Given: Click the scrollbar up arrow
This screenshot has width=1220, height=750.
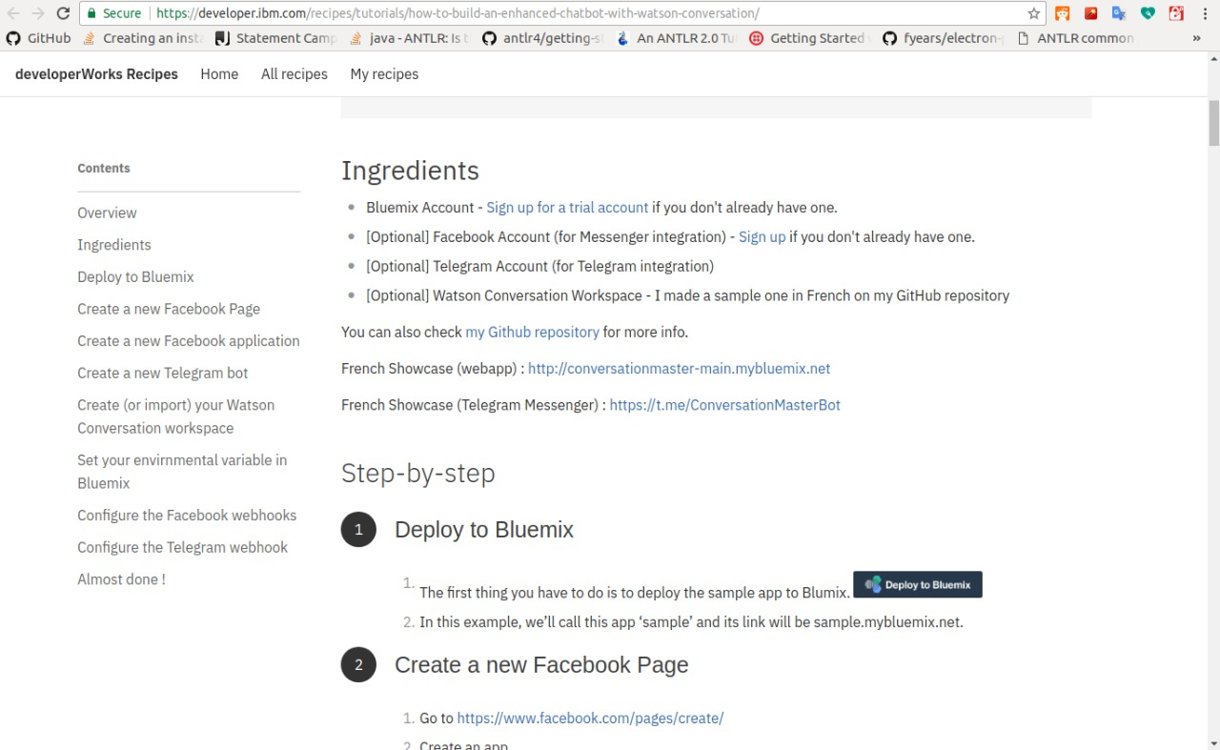Looking at the screenshot, I should (1213, 59).
